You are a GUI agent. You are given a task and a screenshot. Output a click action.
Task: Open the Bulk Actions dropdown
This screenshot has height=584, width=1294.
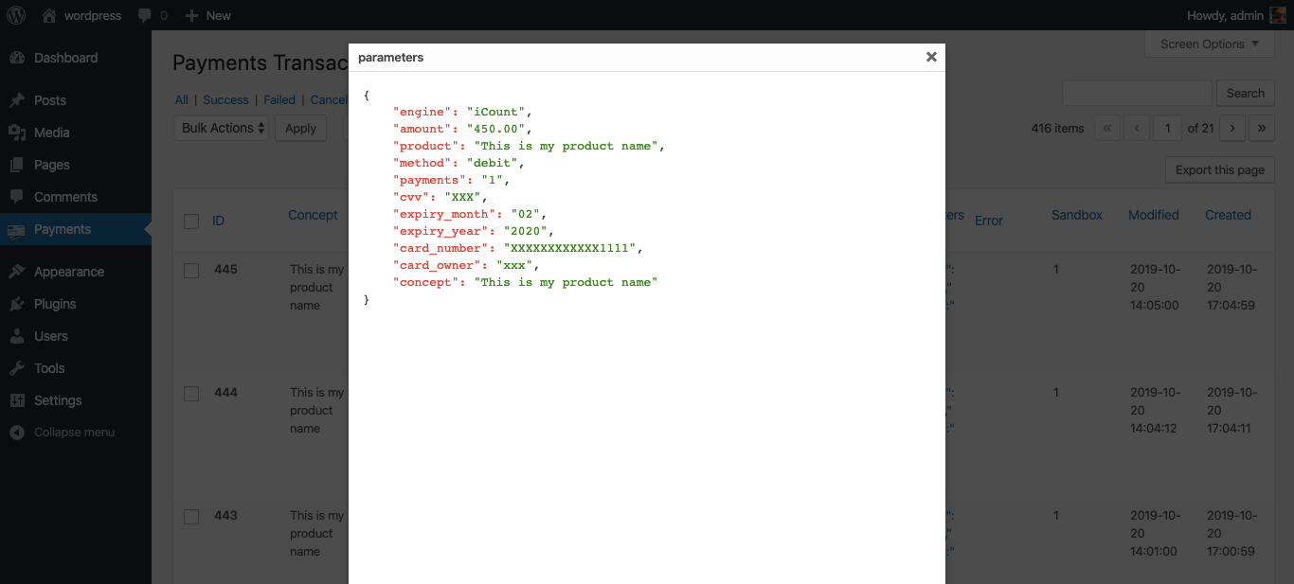pyautogui.click(x=222, y=128)
